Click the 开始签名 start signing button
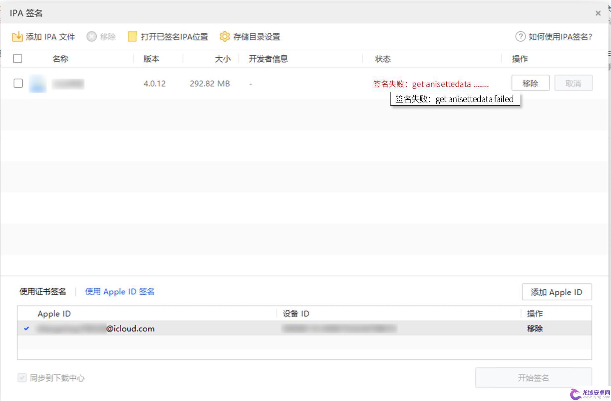 pos(533,378)
